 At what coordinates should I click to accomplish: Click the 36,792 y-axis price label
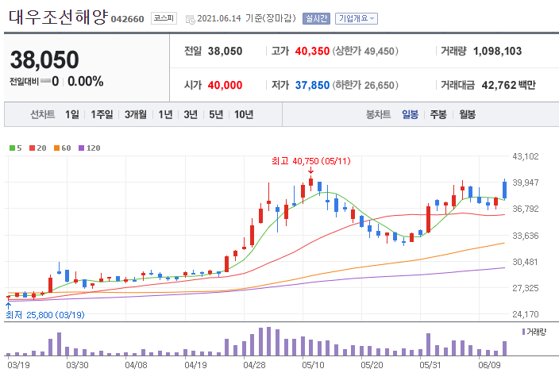pos(526,209)
